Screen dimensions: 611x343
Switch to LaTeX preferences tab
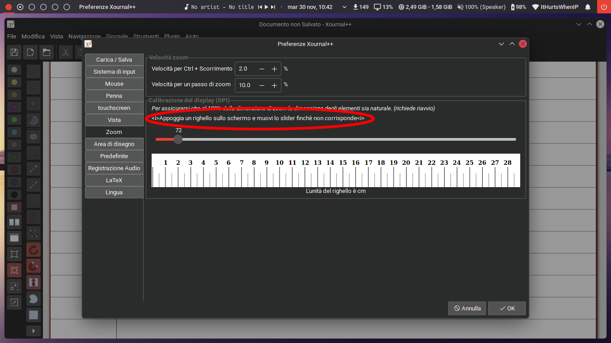click(x=114, y=180)
